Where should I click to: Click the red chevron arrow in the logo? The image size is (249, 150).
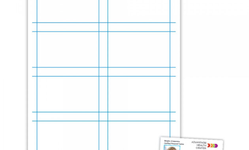pos(209,145)
